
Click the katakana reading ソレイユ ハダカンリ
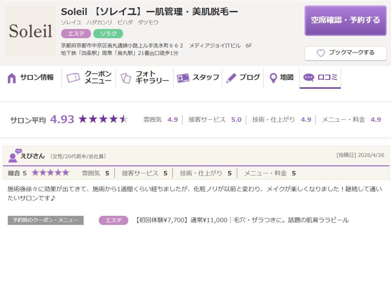110,22
